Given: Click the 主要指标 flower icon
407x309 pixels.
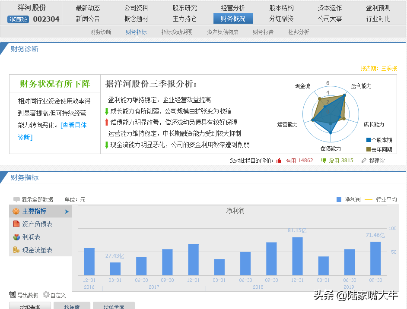Looking at the screenshot, I should [16, 211].
